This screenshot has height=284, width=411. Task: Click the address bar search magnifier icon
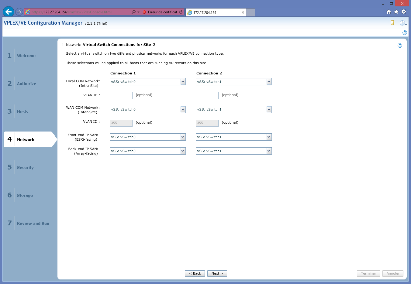(133, 12)
